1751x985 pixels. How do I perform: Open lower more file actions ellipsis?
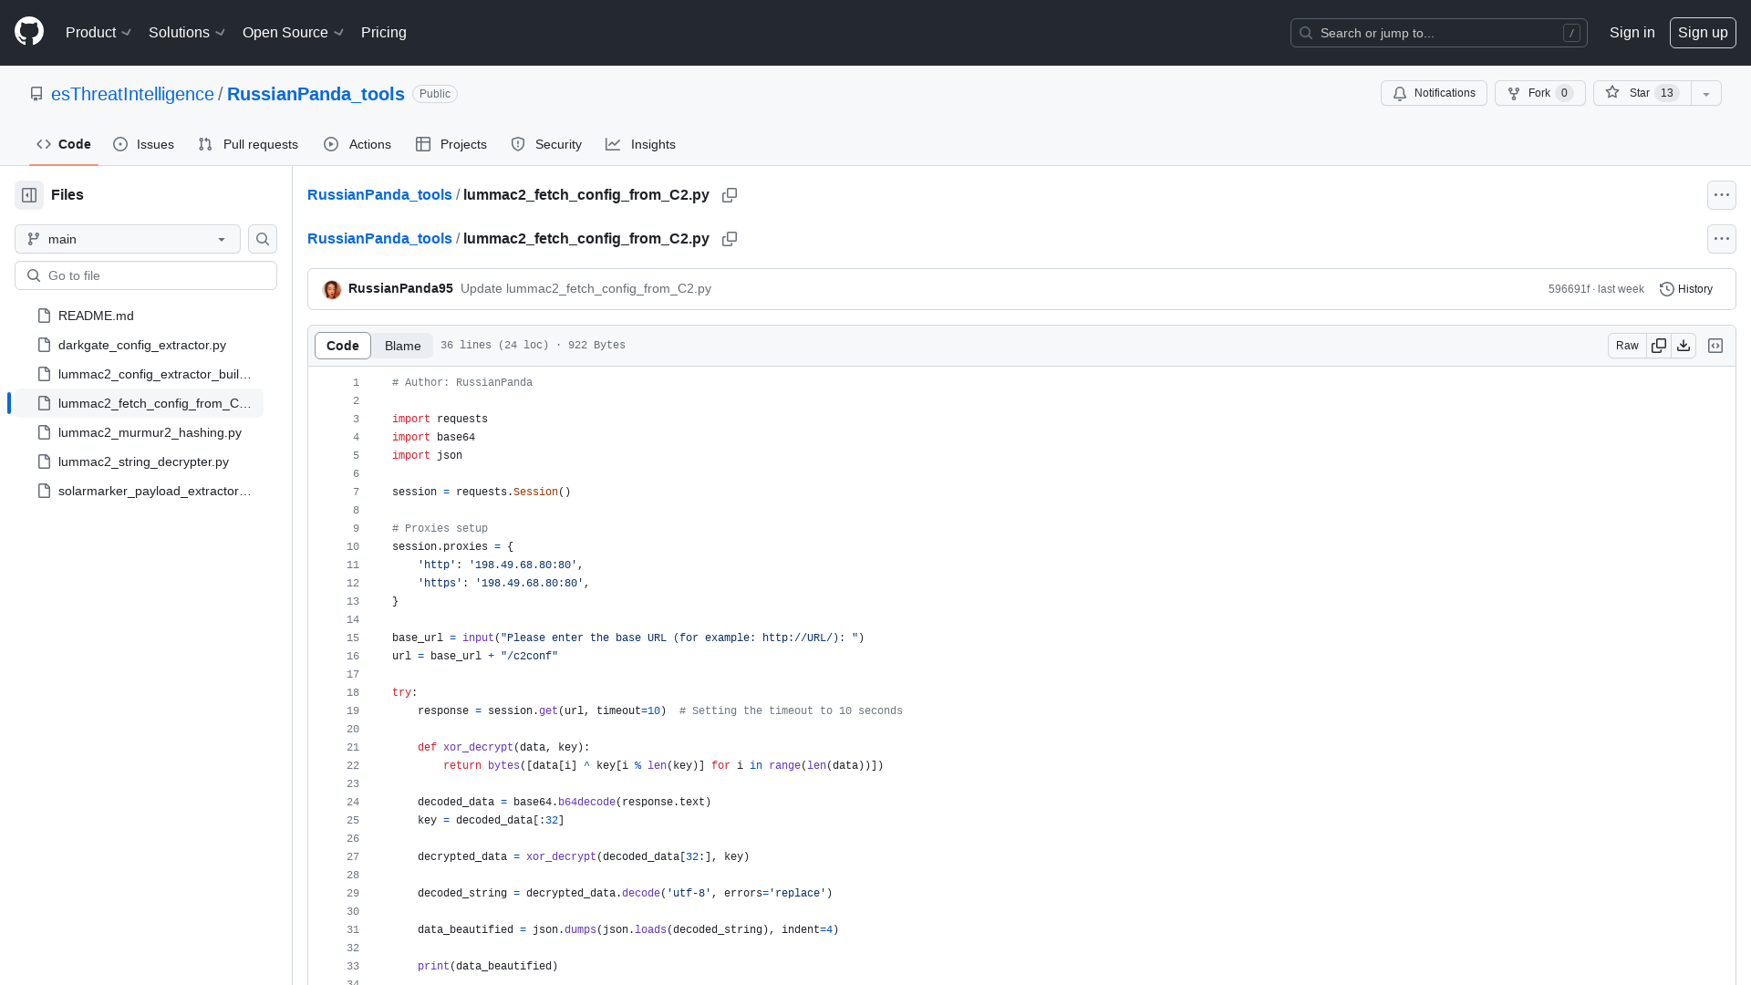pyautogui.click(x=1722, y=239)
